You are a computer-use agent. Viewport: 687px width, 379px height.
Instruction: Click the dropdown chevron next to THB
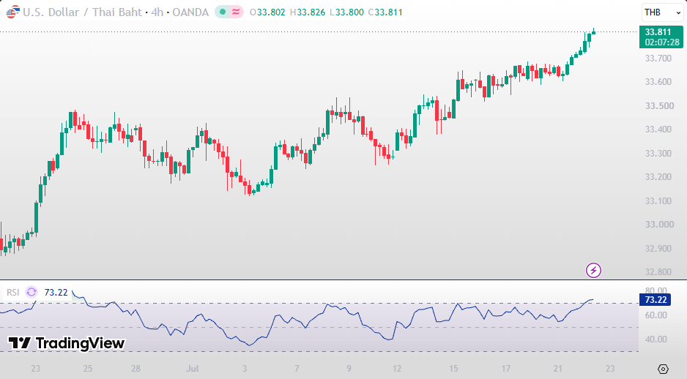pos(677,12)
